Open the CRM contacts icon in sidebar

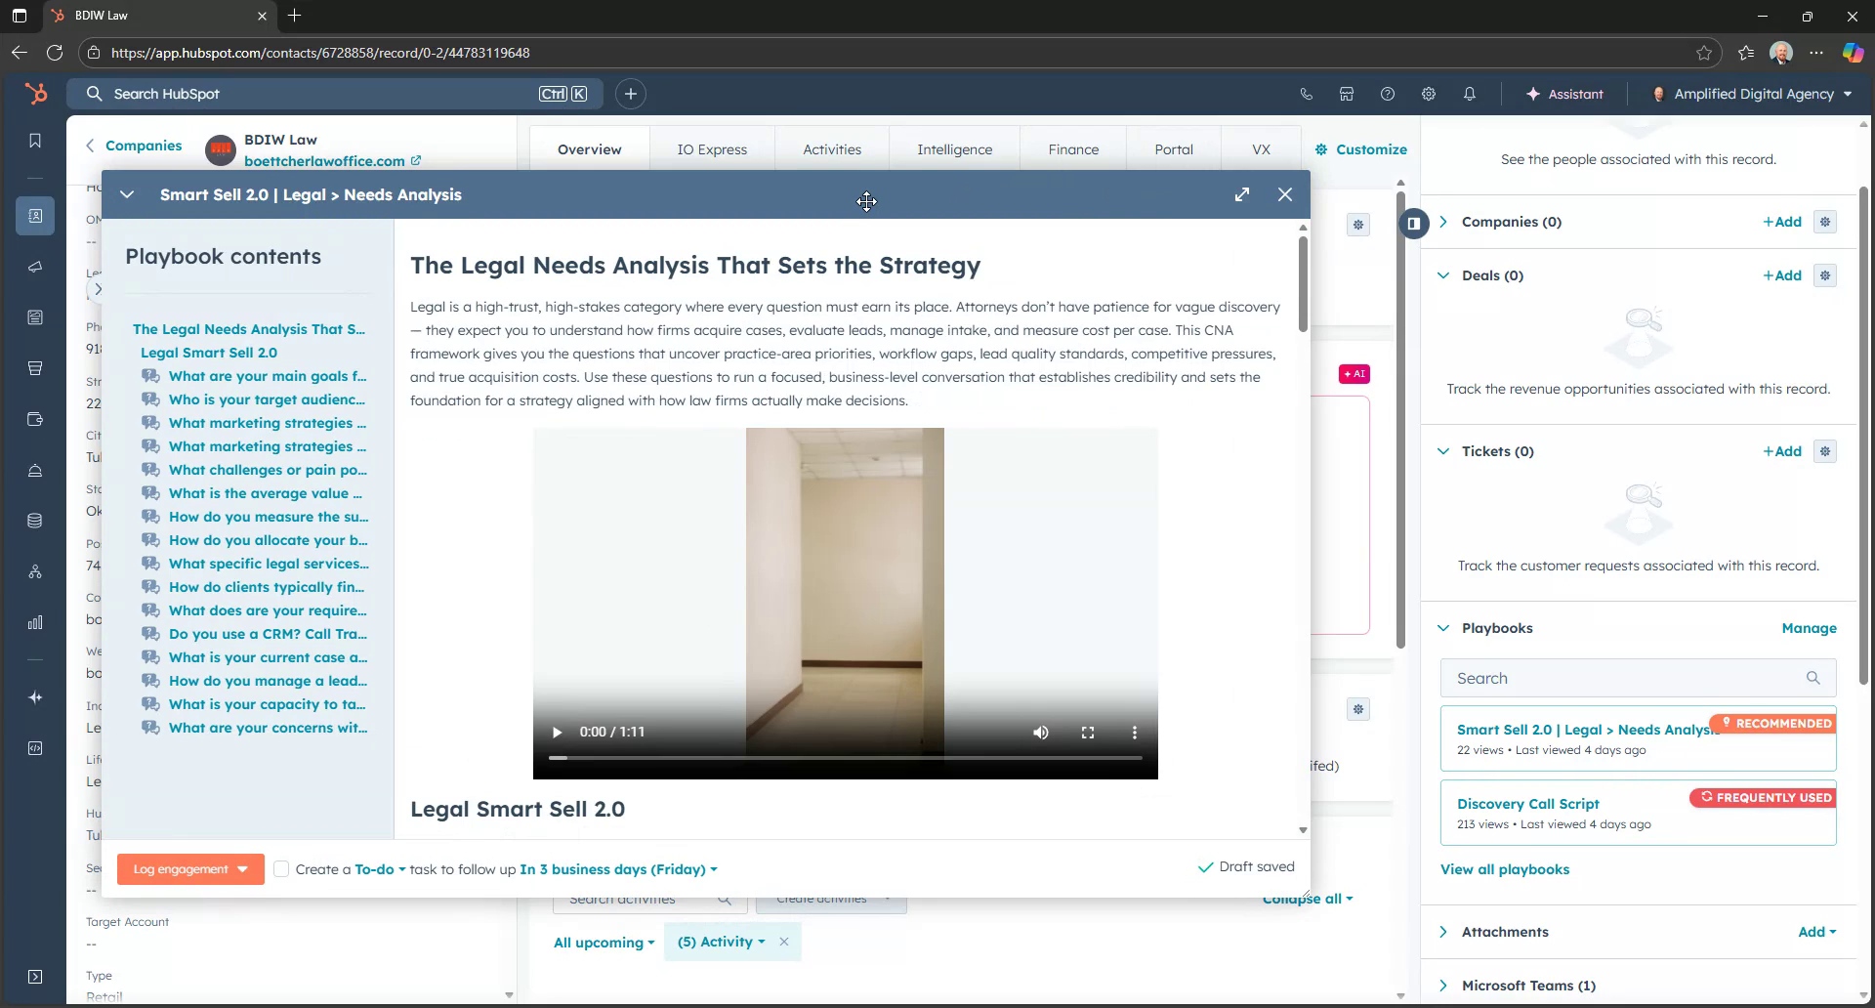point(35,216)
